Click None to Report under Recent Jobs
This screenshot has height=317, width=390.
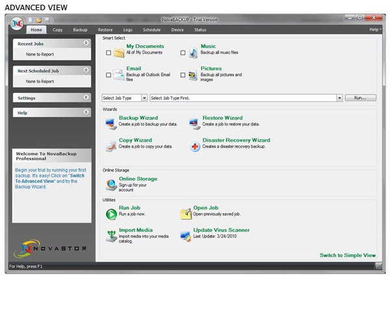coord(40,54)
